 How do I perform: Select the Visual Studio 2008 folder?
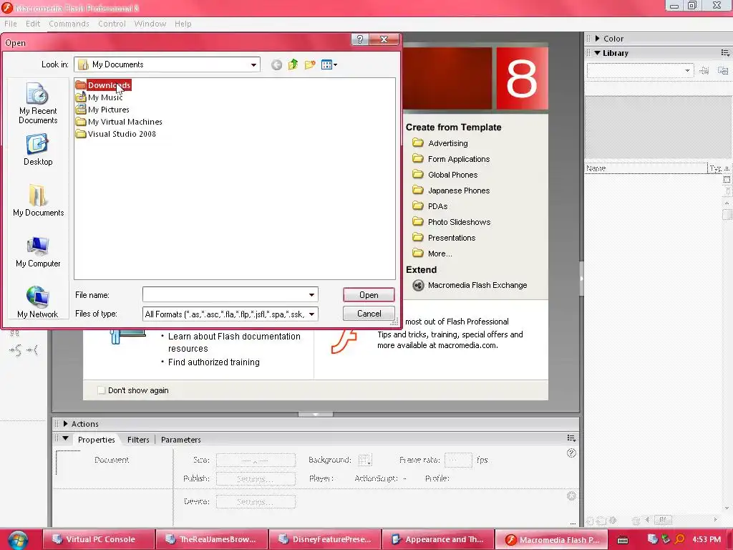116,134
